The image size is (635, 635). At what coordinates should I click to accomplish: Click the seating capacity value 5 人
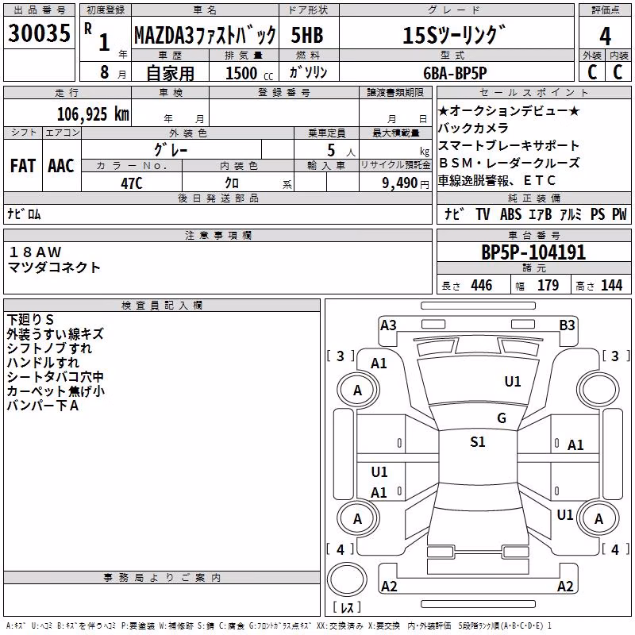pos(341,150)
